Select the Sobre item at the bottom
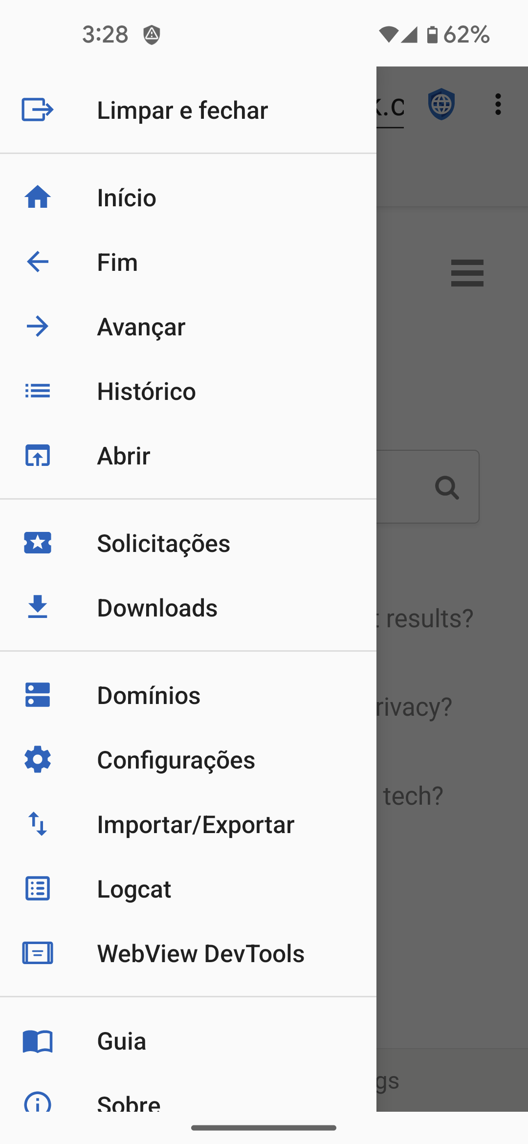 pos(129,1102)
